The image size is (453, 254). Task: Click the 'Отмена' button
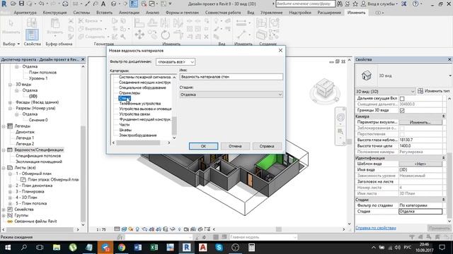tap(235, 146)
